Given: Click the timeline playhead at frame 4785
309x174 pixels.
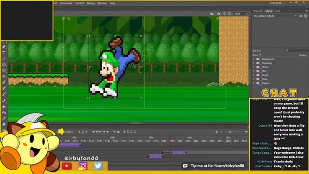Looking at the screenshot, I should (170, 139).
